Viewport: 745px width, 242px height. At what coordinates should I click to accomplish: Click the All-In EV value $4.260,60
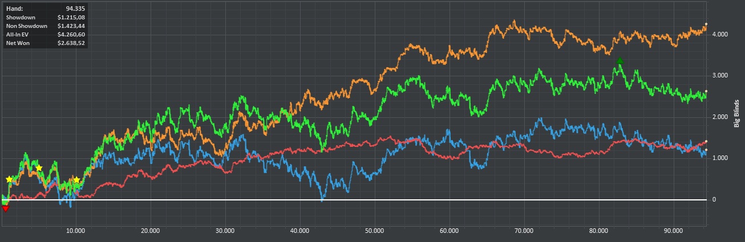71,35
